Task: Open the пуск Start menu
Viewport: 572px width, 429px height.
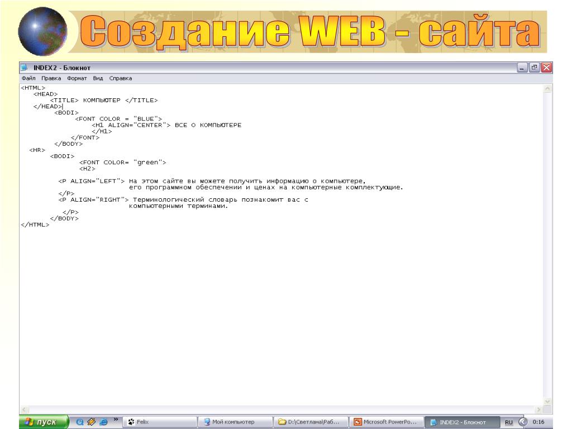Action: pyautogui.click(x=44, y=422)
